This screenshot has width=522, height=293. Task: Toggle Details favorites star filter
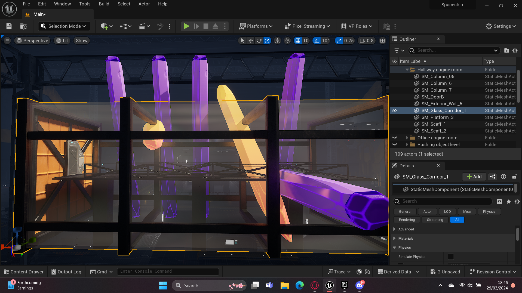pyautogui.click(x=508, y=201)
